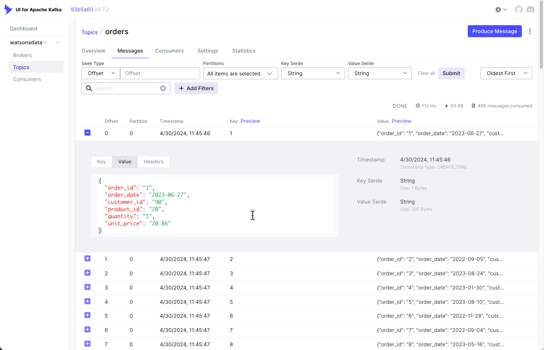The height and width of the screenshot is (350, 544).
Task: Click value text of order_id 2 row
Action: coord(440,259)
